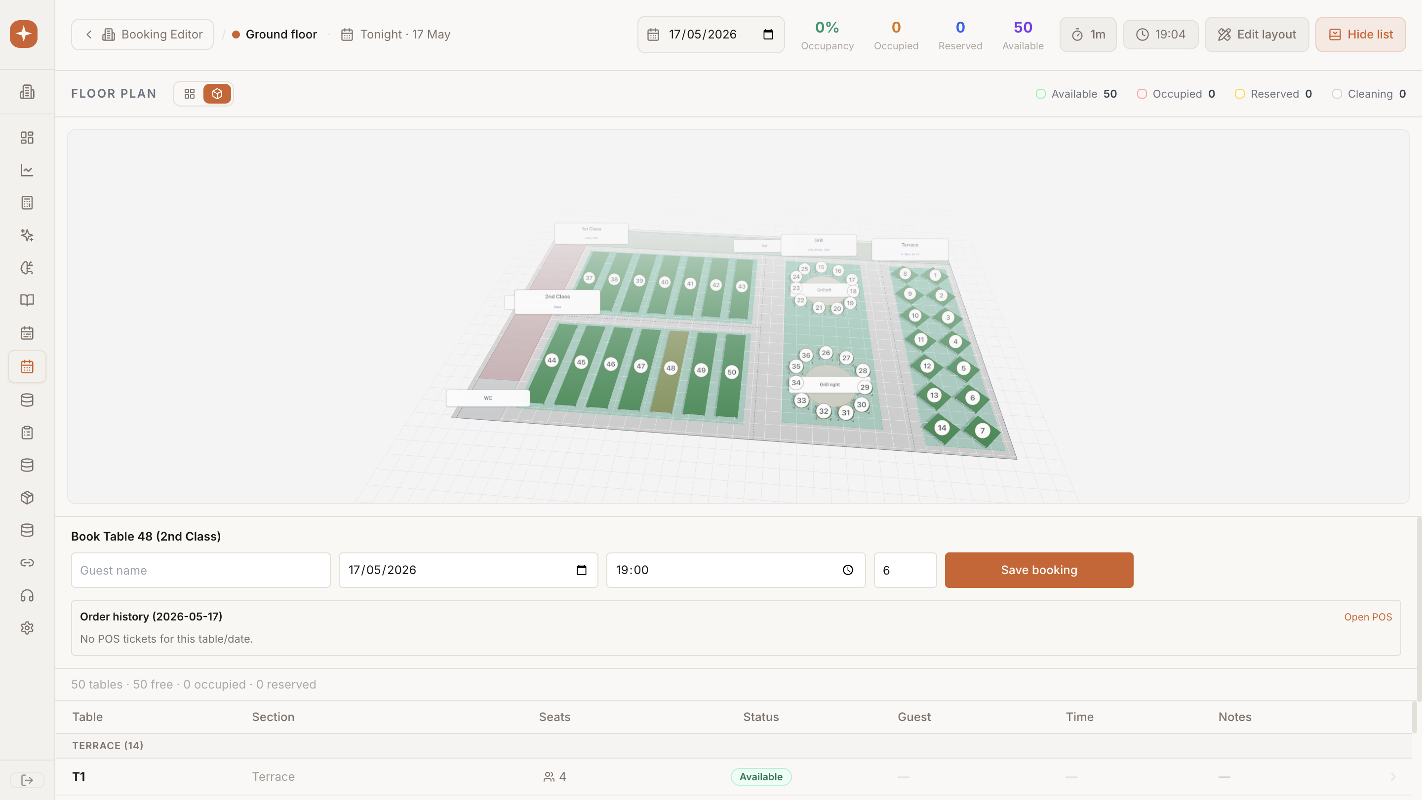Collapse the TERRACE (14) group row

(733, 746)
